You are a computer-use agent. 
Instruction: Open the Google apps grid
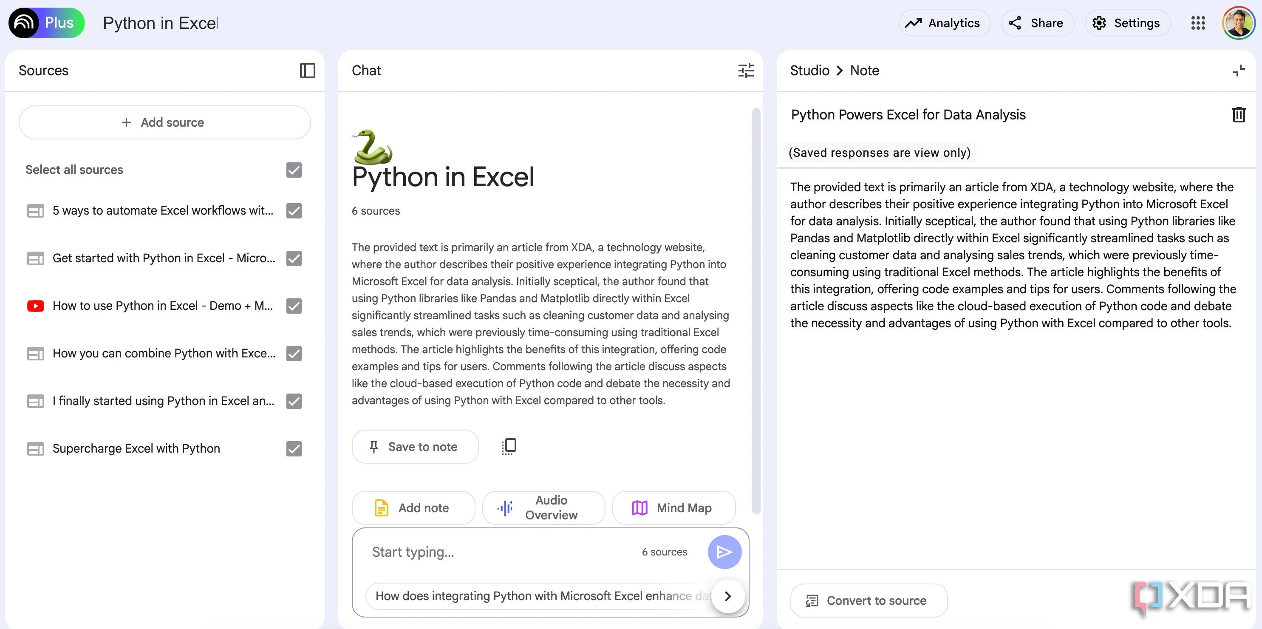pyautogui.click(x=1198, y=23)
